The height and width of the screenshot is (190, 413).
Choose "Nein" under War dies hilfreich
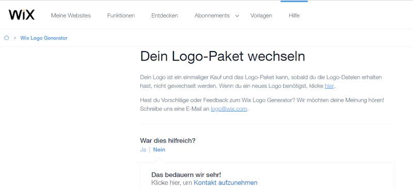159,150
